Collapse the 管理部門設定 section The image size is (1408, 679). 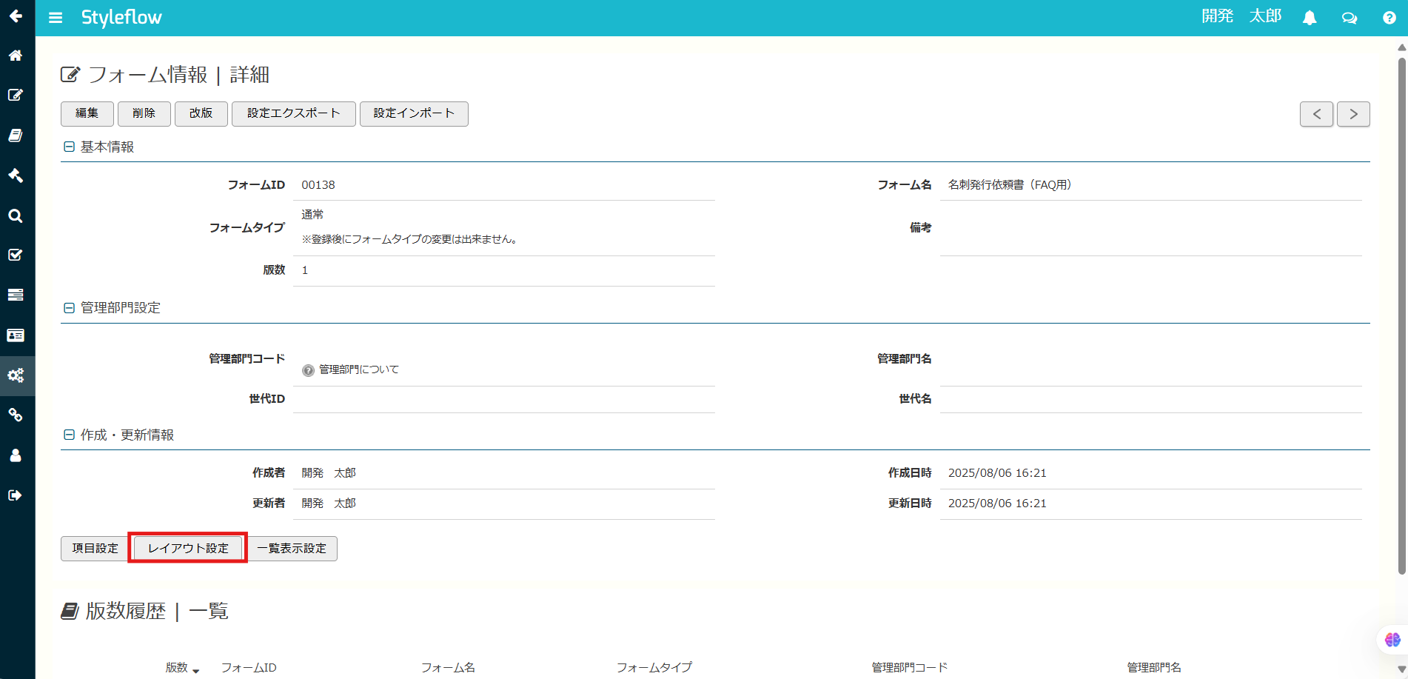(x=69, y=308)
